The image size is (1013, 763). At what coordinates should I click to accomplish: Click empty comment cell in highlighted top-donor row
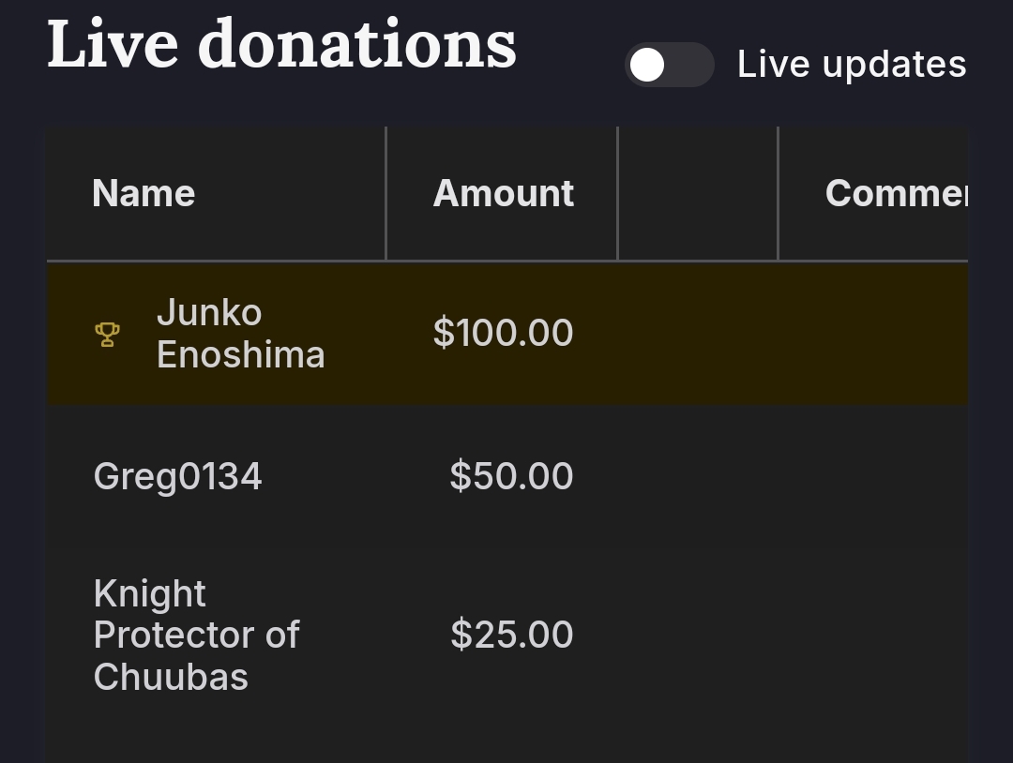(x=873, y=334)
